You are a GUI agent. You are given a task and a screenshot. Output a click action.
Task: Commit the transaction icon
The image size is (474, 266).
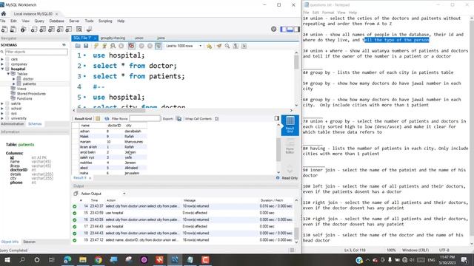tap(141, 46)
